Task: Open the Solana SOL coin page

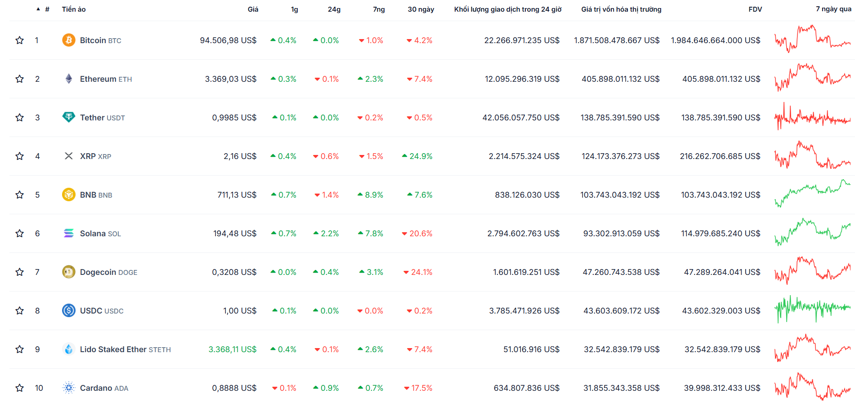Action: pos(101,234)
